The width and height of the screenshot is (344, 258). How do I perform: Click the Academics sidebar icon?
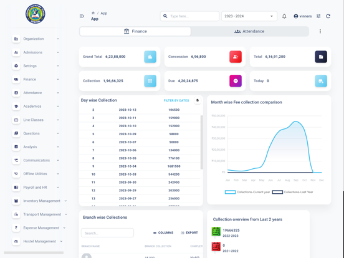click(16, 107)
